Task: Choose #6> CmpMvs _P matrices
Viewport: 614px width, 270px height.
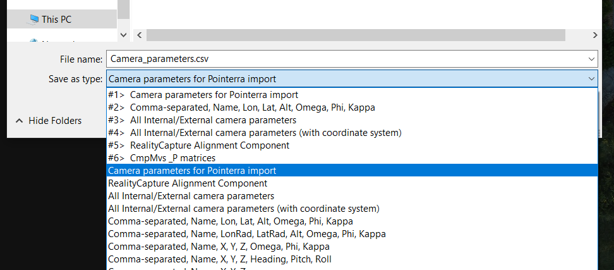Action: [352, 158]
